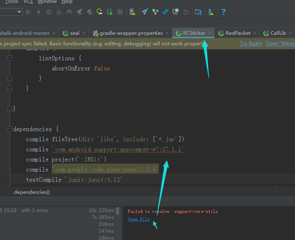This screenshot has height=240, width=295.
Task: Click abortOnError false line
Action: (81, 68)
